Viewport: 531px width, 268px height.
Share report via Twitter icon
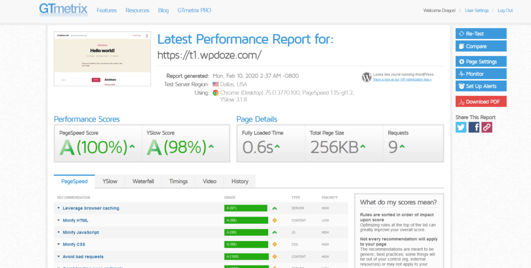click(x=461, y=127)
